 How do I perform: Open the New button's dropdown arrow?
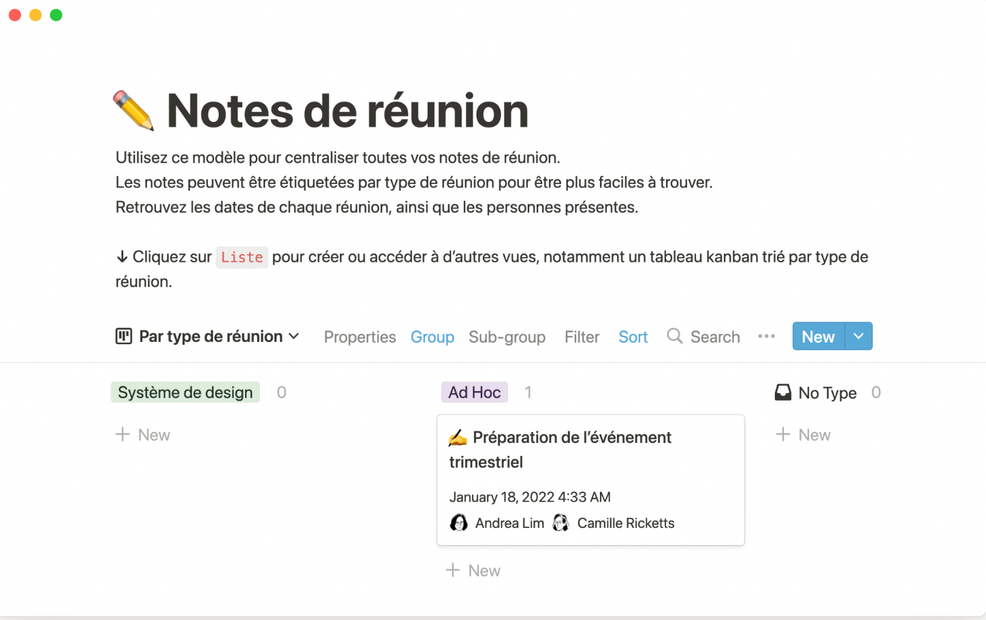pos(858,336)
